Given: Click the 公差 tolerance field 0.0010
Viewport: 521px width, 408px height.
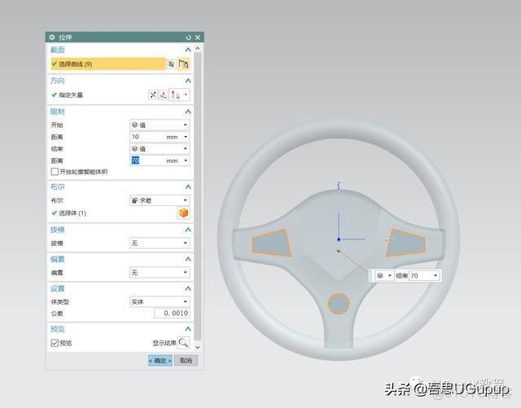Looking at the screenshot, I should 172,314.
